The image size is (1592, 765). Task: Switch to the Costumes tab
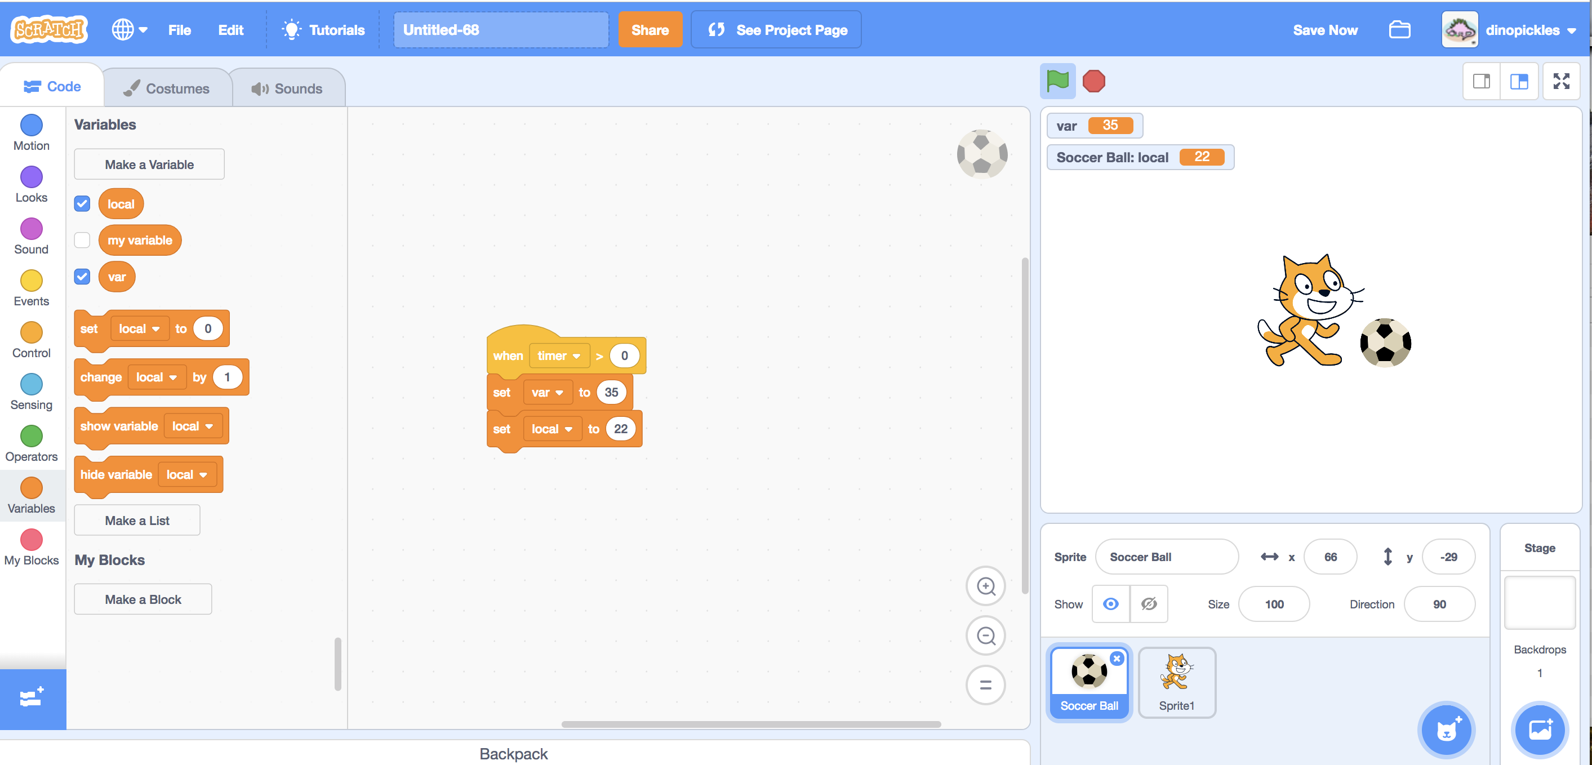pos(167,88)
